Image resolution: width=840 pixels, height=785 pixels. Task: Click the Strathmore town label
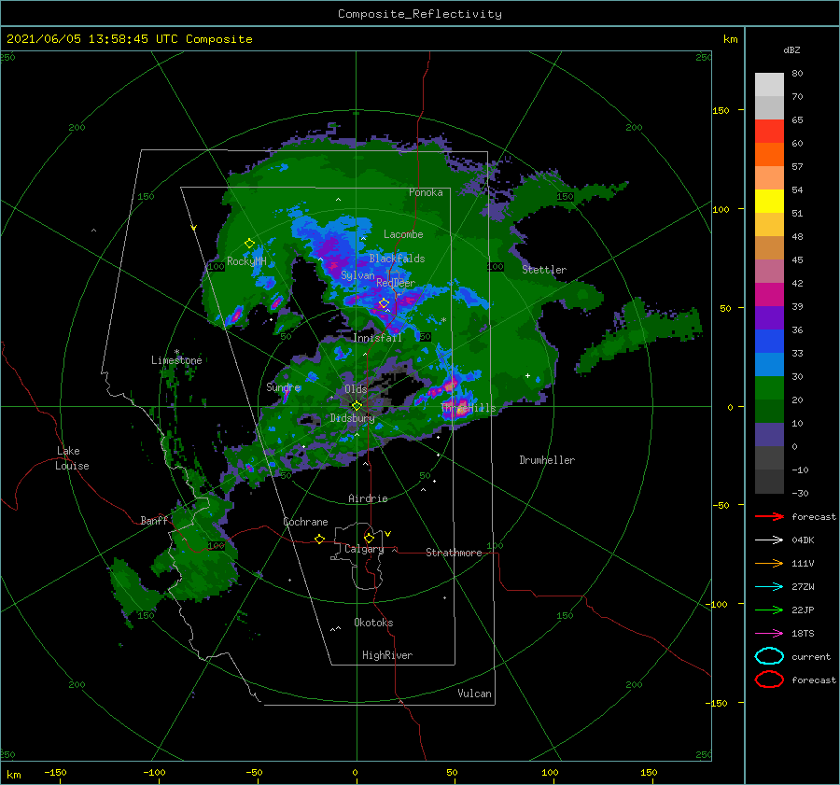coord(454,553)
